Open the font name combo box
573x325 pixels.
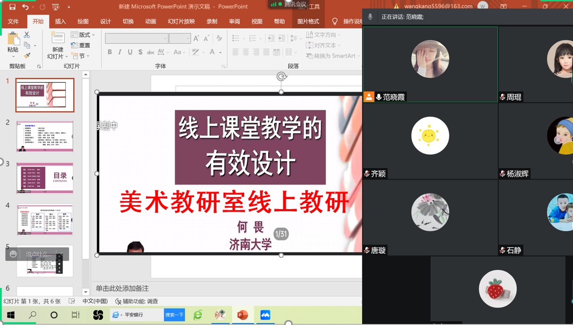[x=136, y=39]
